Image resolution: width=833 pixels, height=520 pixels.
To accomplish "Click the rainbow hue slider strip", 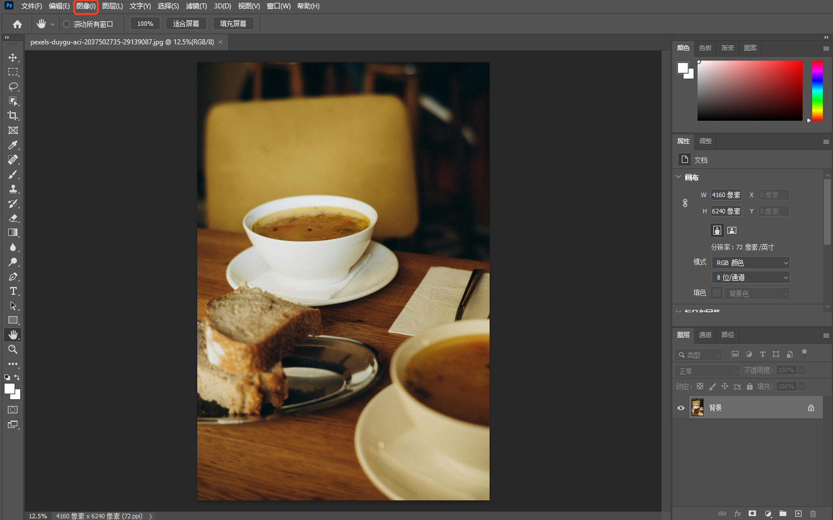I will (817, 91).
